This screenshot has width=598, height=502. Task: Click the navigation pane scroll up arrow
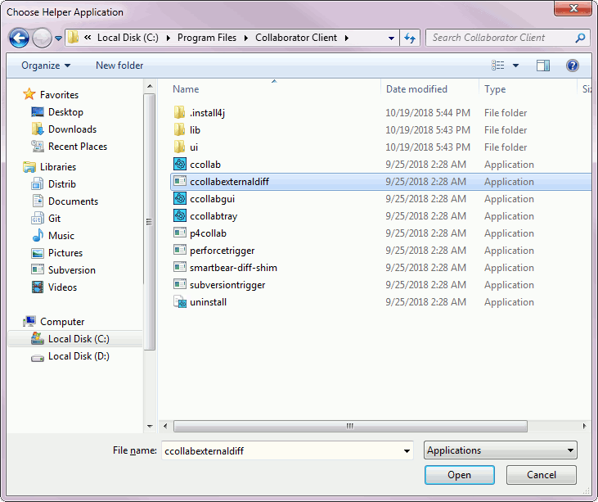coord(150,86)
